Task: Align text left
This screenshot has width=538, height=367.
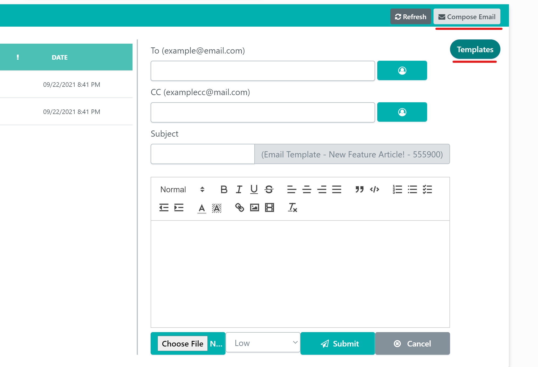Action: 292,189
